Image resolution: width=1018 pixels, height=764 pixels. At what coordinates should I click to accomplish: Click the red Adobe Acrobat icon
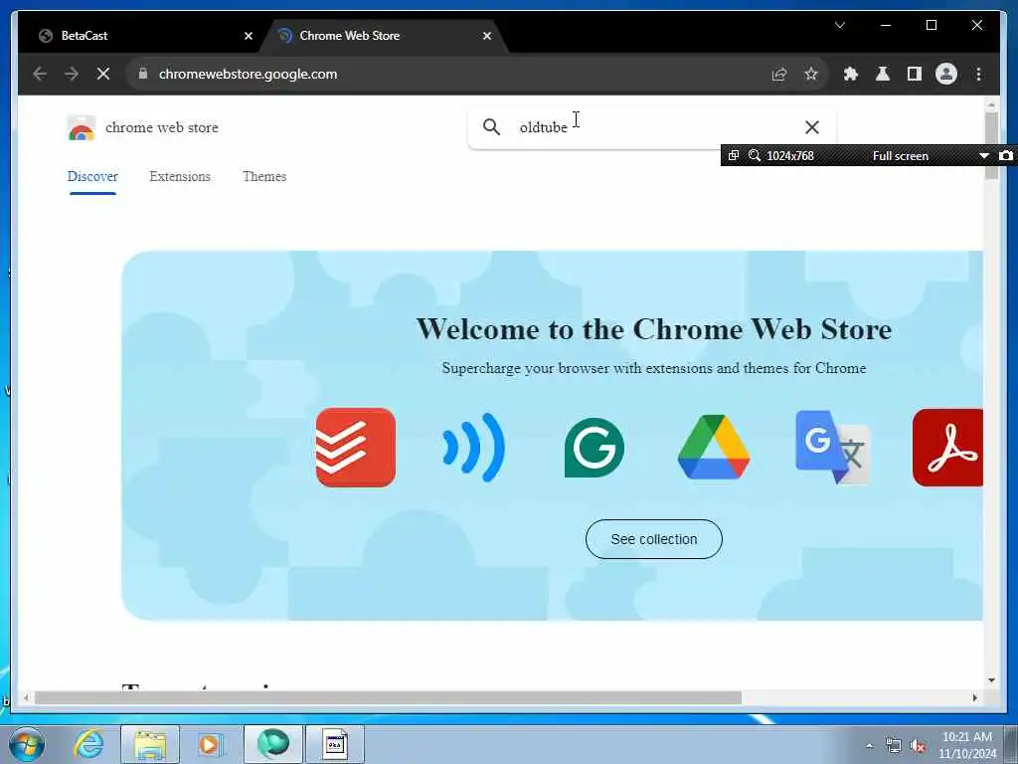[x=947, y=448]
